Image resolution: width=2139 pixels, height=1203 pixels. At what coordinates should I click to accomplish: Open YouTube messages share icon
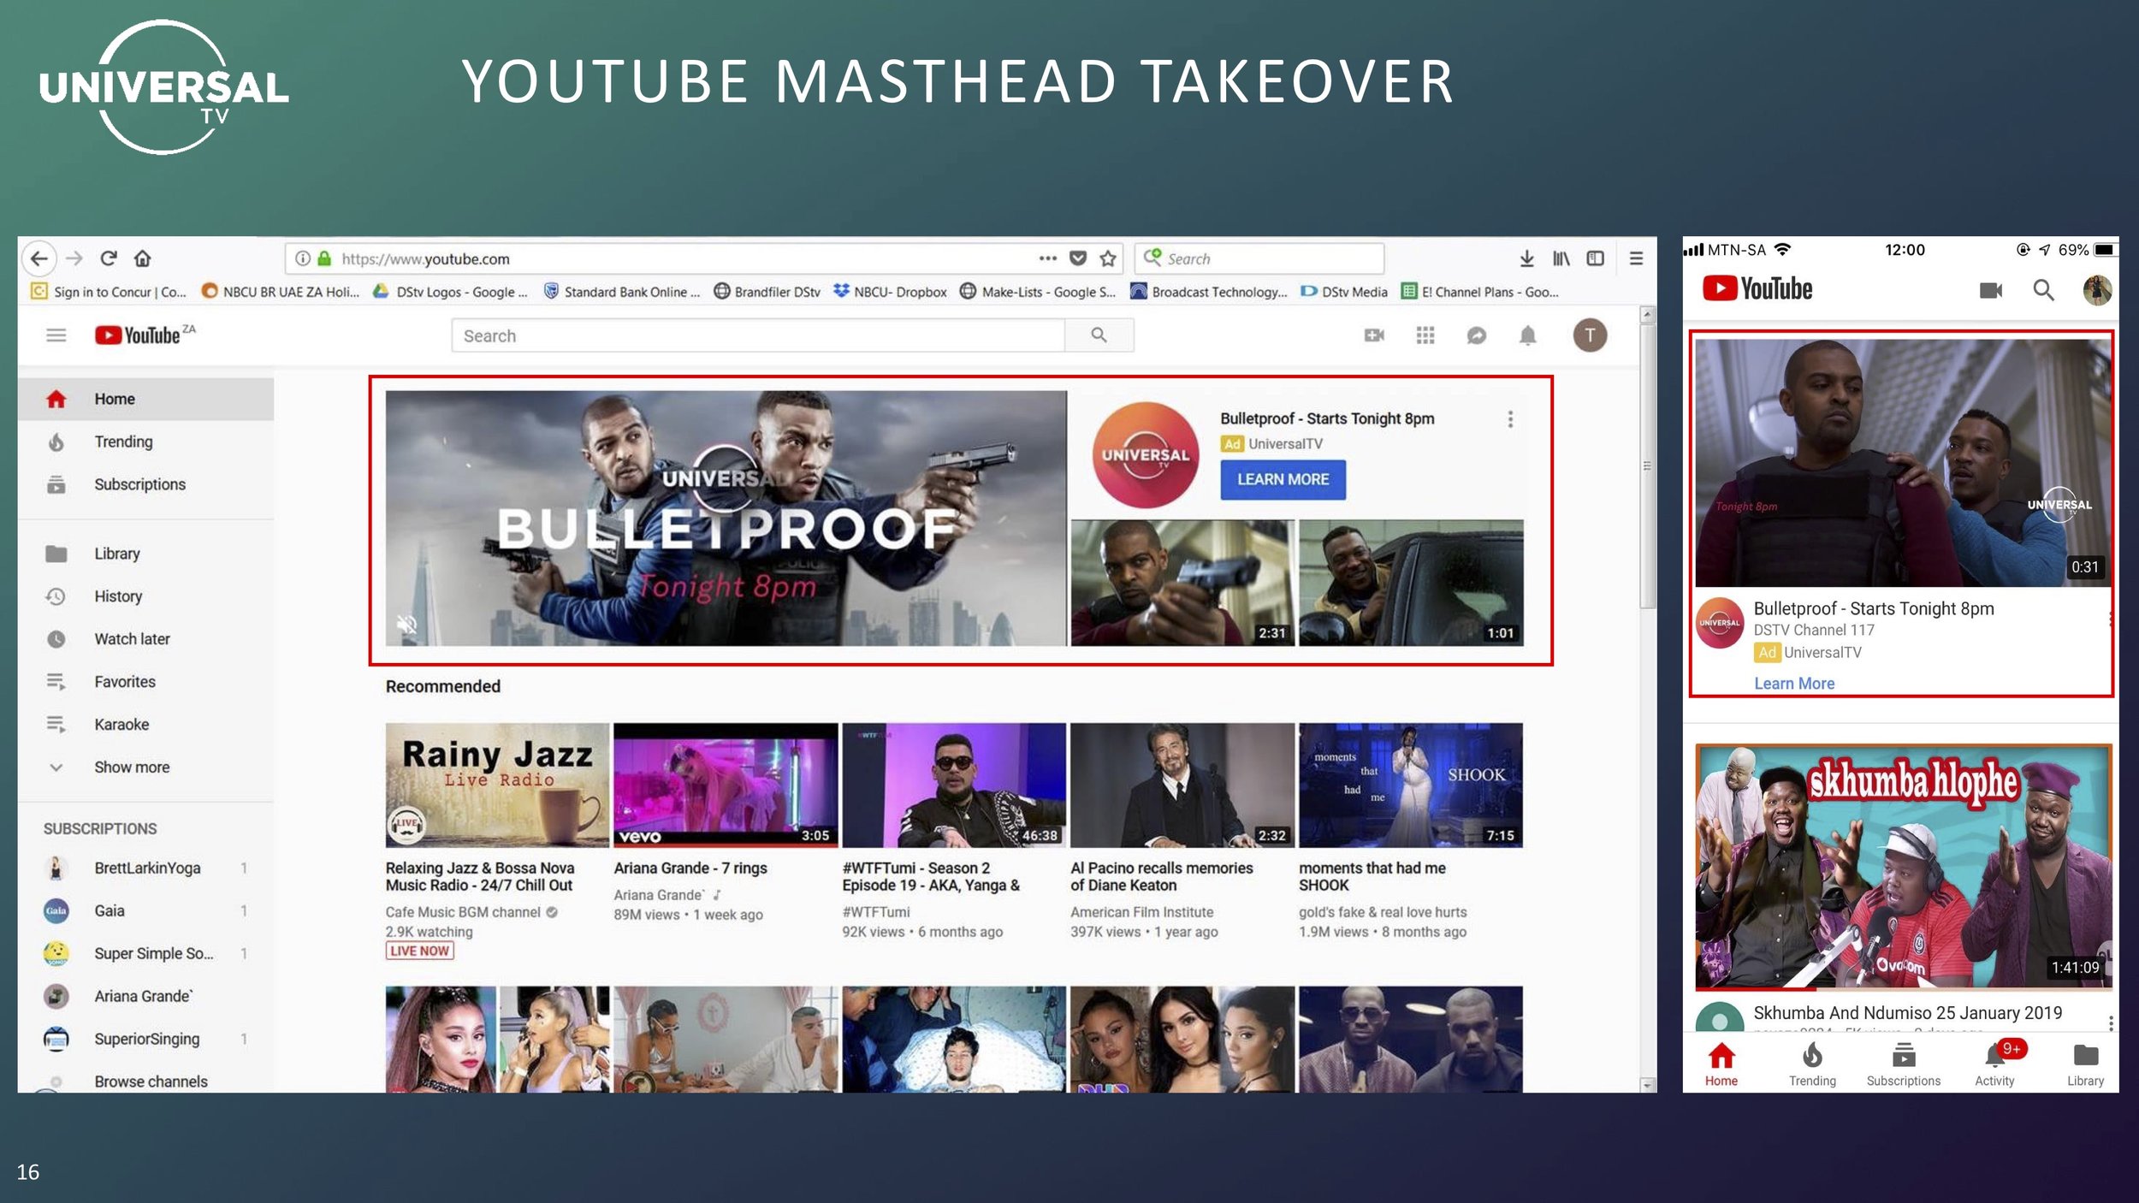coord(1477,335)
